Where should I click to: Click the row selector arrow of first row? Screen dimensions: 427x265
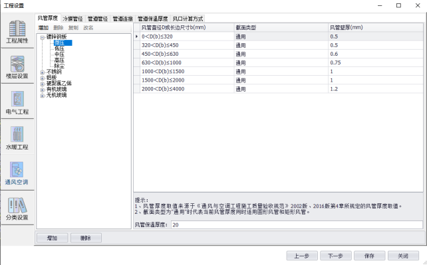[137, 37]
